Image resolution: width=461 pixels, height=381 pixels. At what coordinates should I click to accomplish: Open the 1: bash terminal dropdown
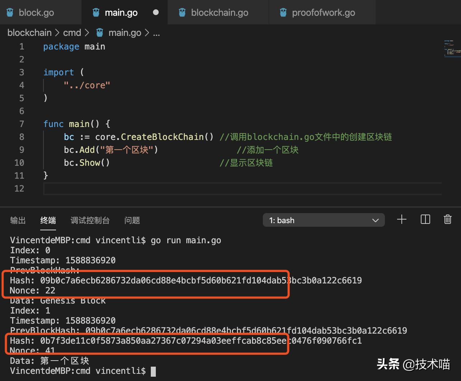pyautogui.click(x=323, y=220)
